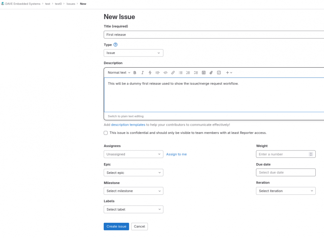Image resolution: width=324 pixels, height=238 pixels.
Task: Insert a task checklist
Action: [x=196, y=73]
